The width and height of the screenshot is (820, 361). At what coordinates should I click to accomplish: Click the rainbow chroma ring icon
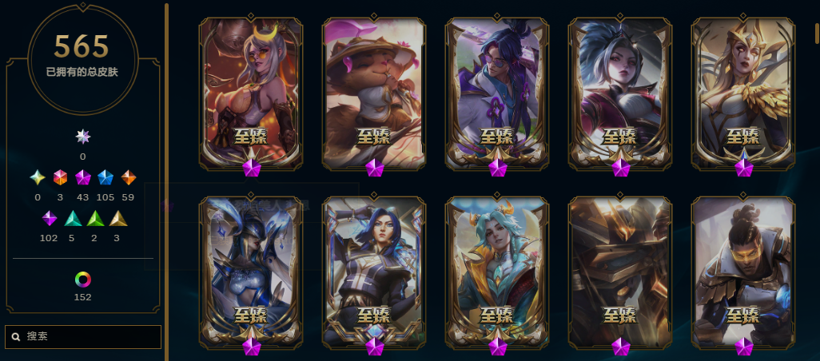coord(82,280)
